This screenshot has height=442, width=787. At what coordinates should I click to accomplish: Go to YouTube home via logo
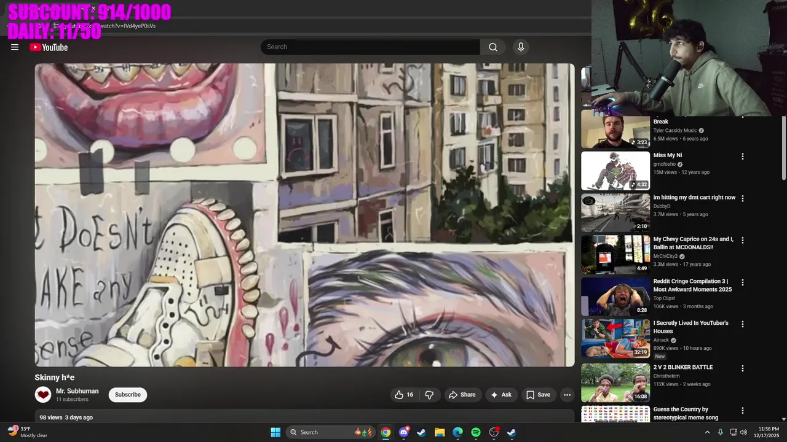point(49,47)
